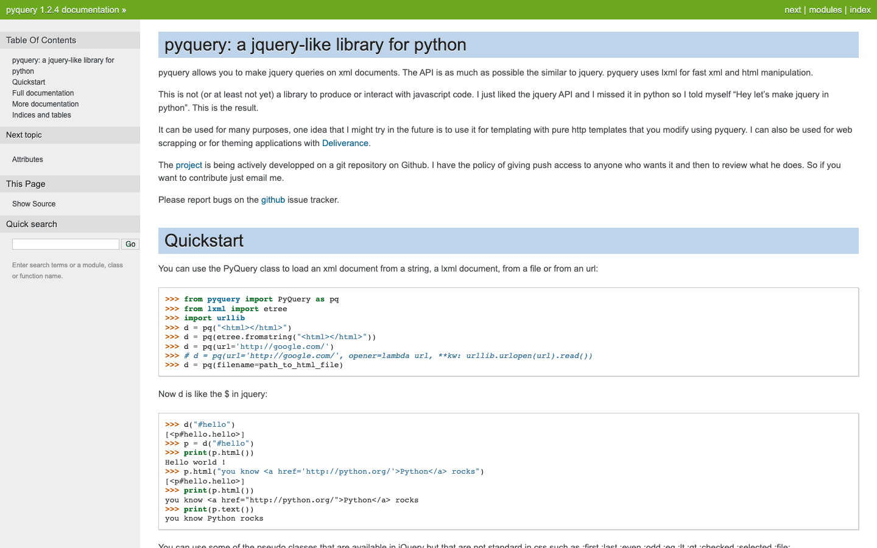The width and height of the screenshot is (877, 548).
Task: Open the Quickstart section link
Action: (28, 82)
